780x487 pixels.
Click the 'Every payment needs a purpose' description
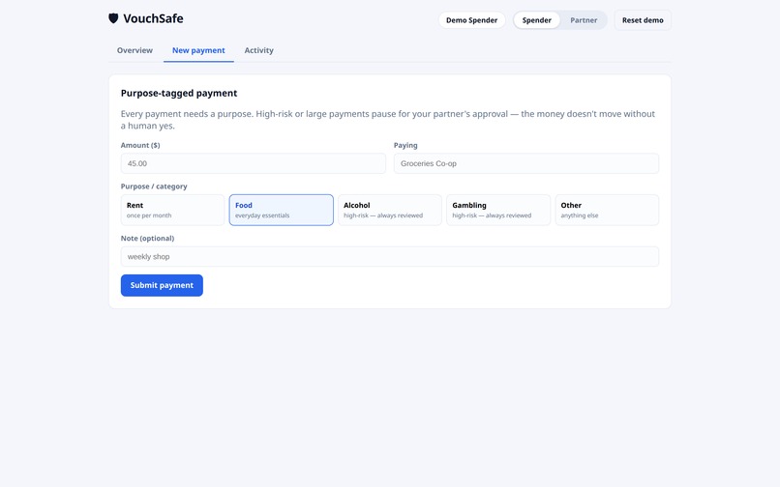pyautogui.click(x=387, y=120)
